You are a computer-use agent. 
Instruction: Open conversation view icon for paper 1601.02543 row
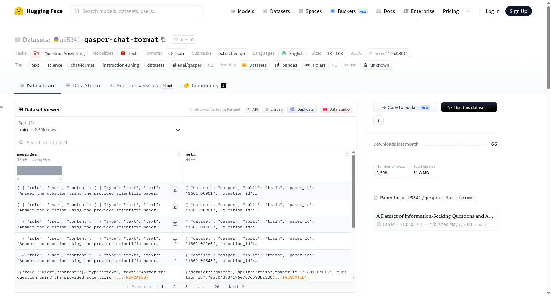point(175,258)
